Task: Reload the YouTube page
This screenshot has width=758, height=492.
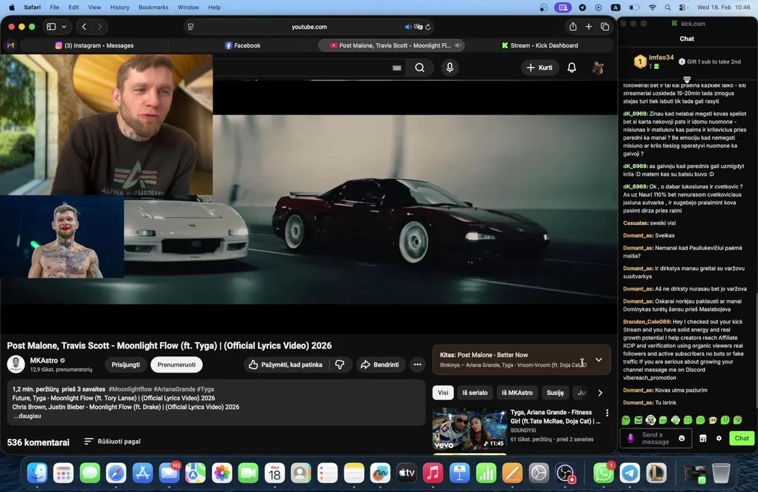Action: pyautogui.click(x=428, y=27)
